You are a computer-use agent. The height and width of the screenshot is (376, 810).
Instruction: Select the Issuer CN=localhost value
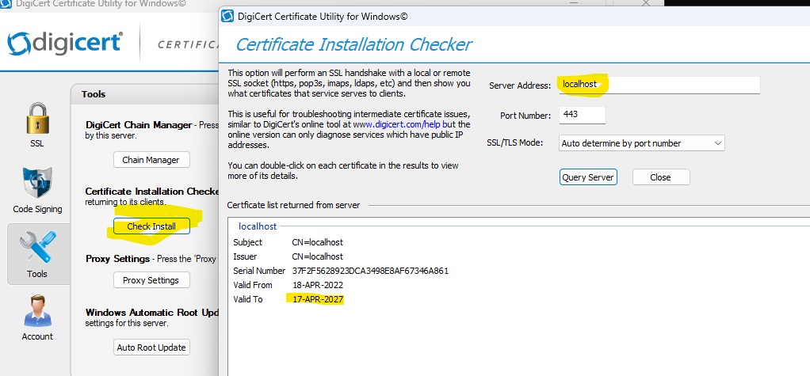pos(317,256)
